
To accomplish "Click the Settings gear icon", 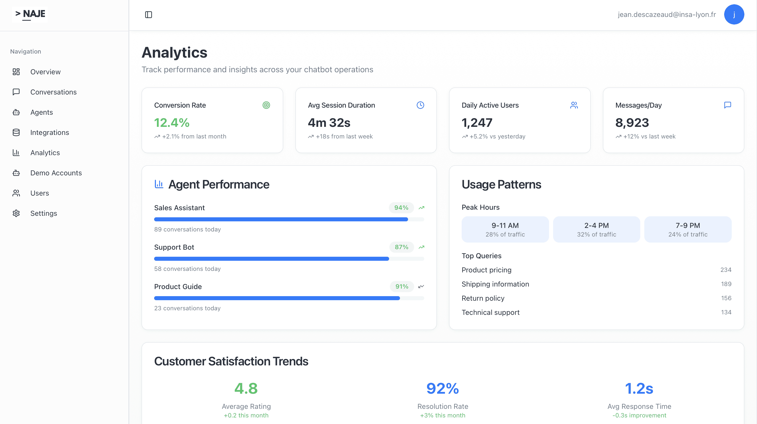I will 16,213.
